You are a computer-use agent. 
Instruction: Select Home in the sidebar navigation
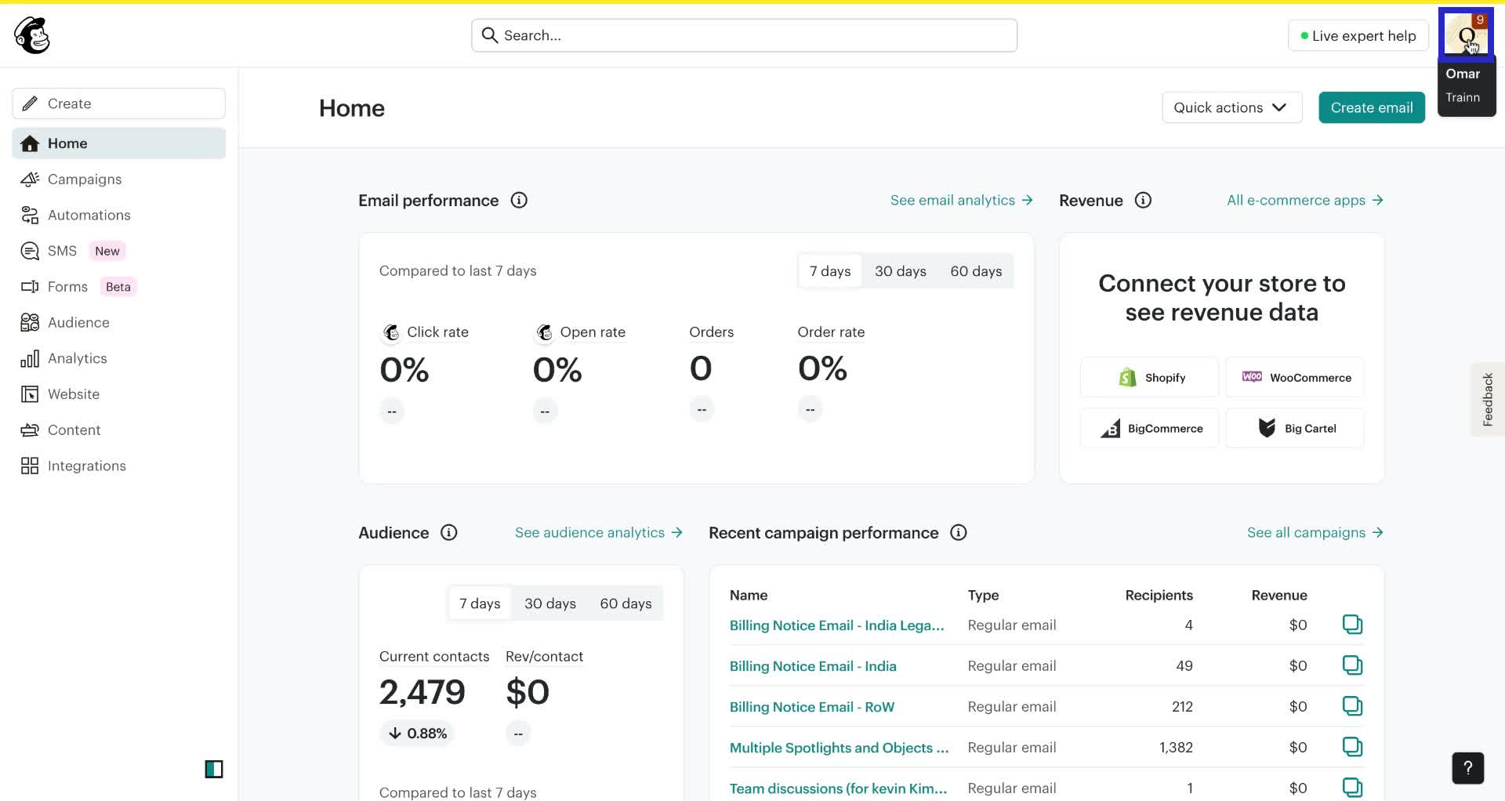67,143
